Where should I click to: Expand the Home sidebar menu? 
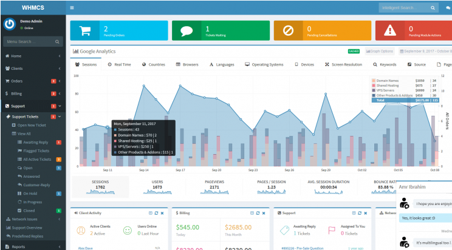click(x=33, y=56)
